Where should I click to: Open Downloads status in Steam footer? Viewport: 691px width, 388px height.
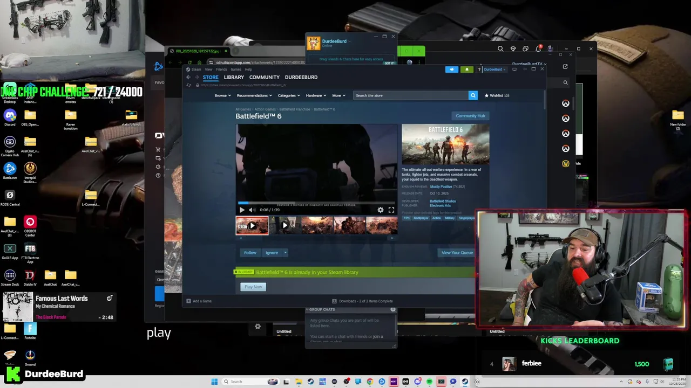(363, 301)
